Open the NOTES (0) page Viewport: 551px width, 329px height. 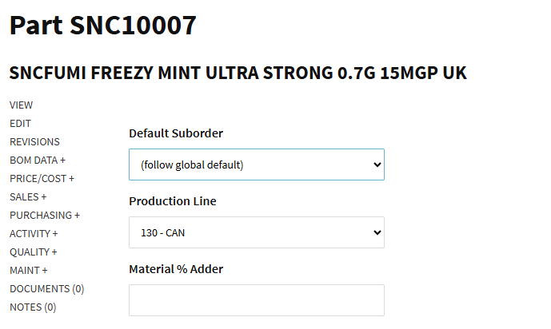[33, 307]
